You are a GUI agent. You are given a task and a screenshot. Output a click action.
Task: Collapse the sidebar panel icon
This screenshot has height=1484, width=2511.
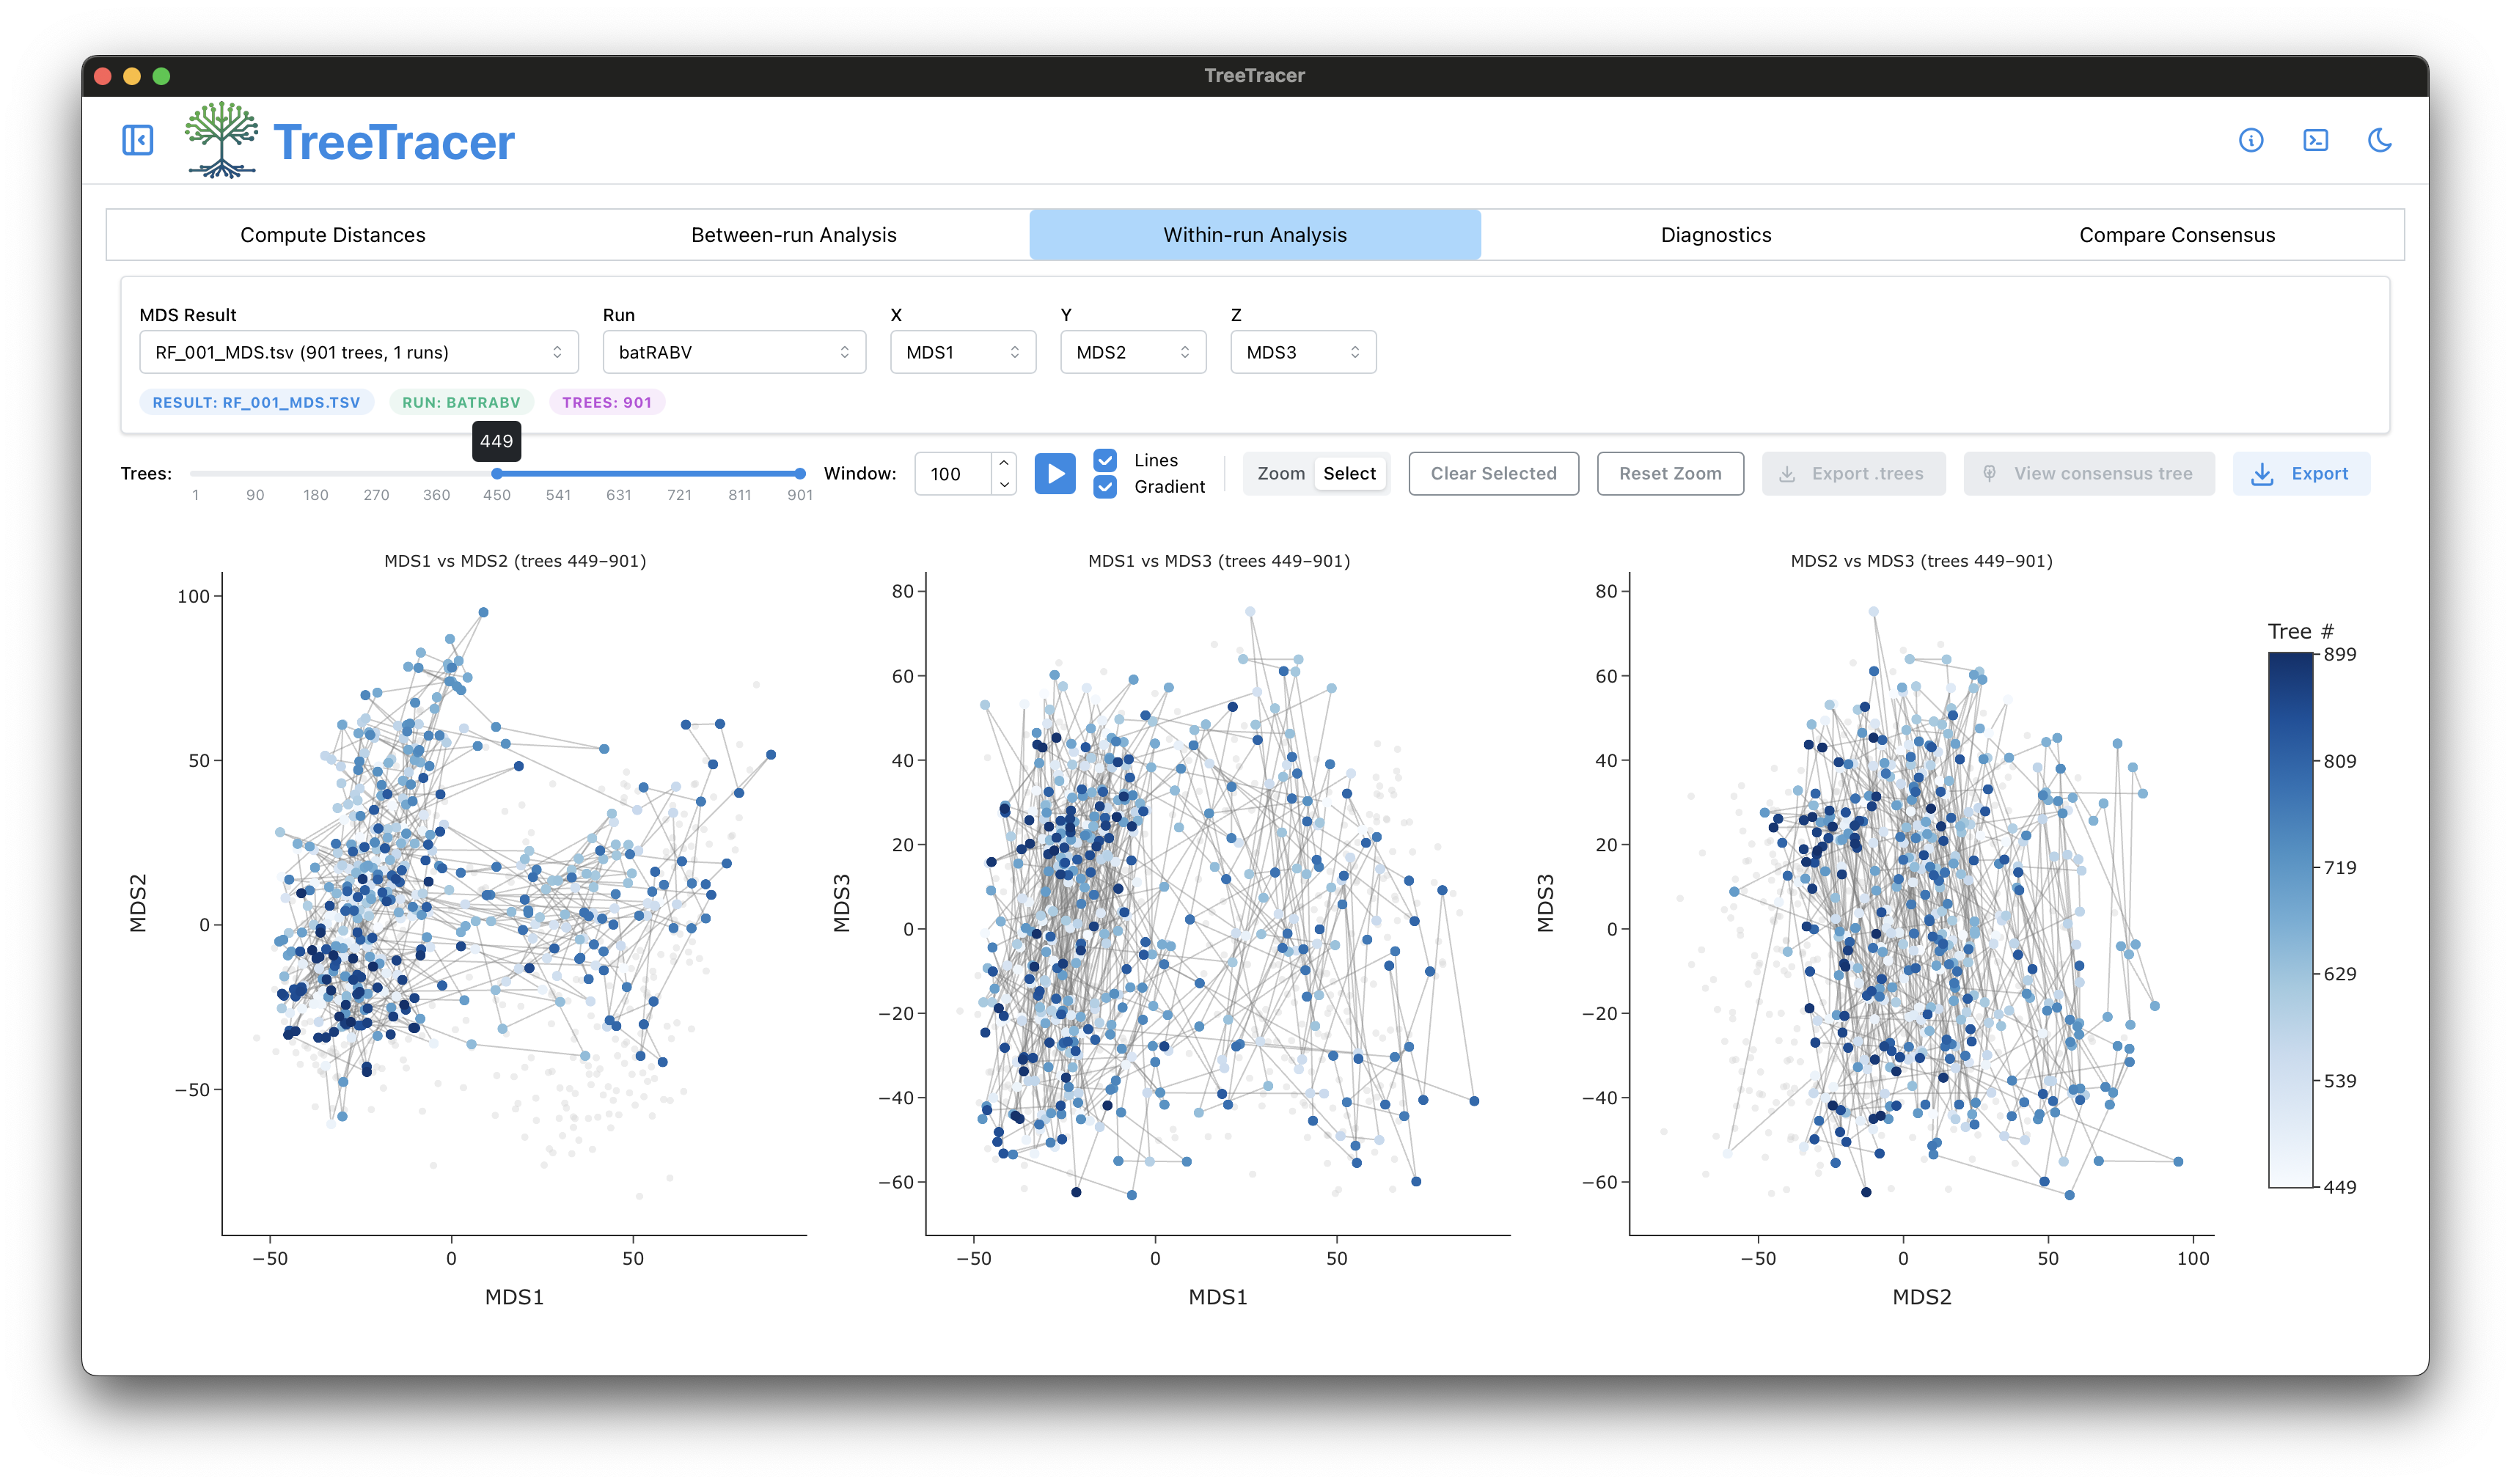coord(137,140)
